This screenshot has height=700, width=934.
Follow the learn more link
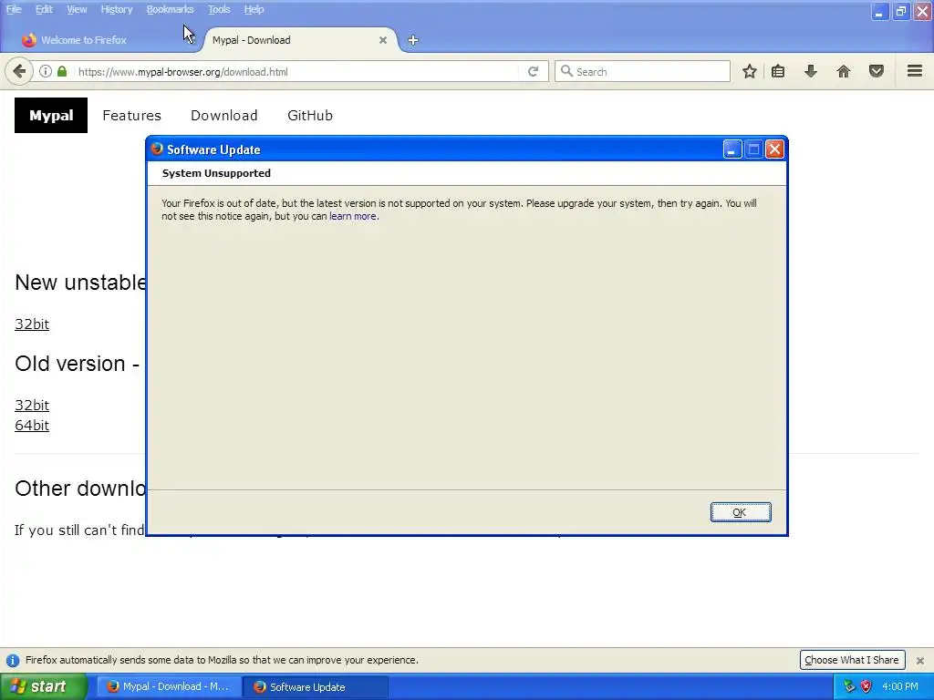pyautogui.click(x=353, y=216)
